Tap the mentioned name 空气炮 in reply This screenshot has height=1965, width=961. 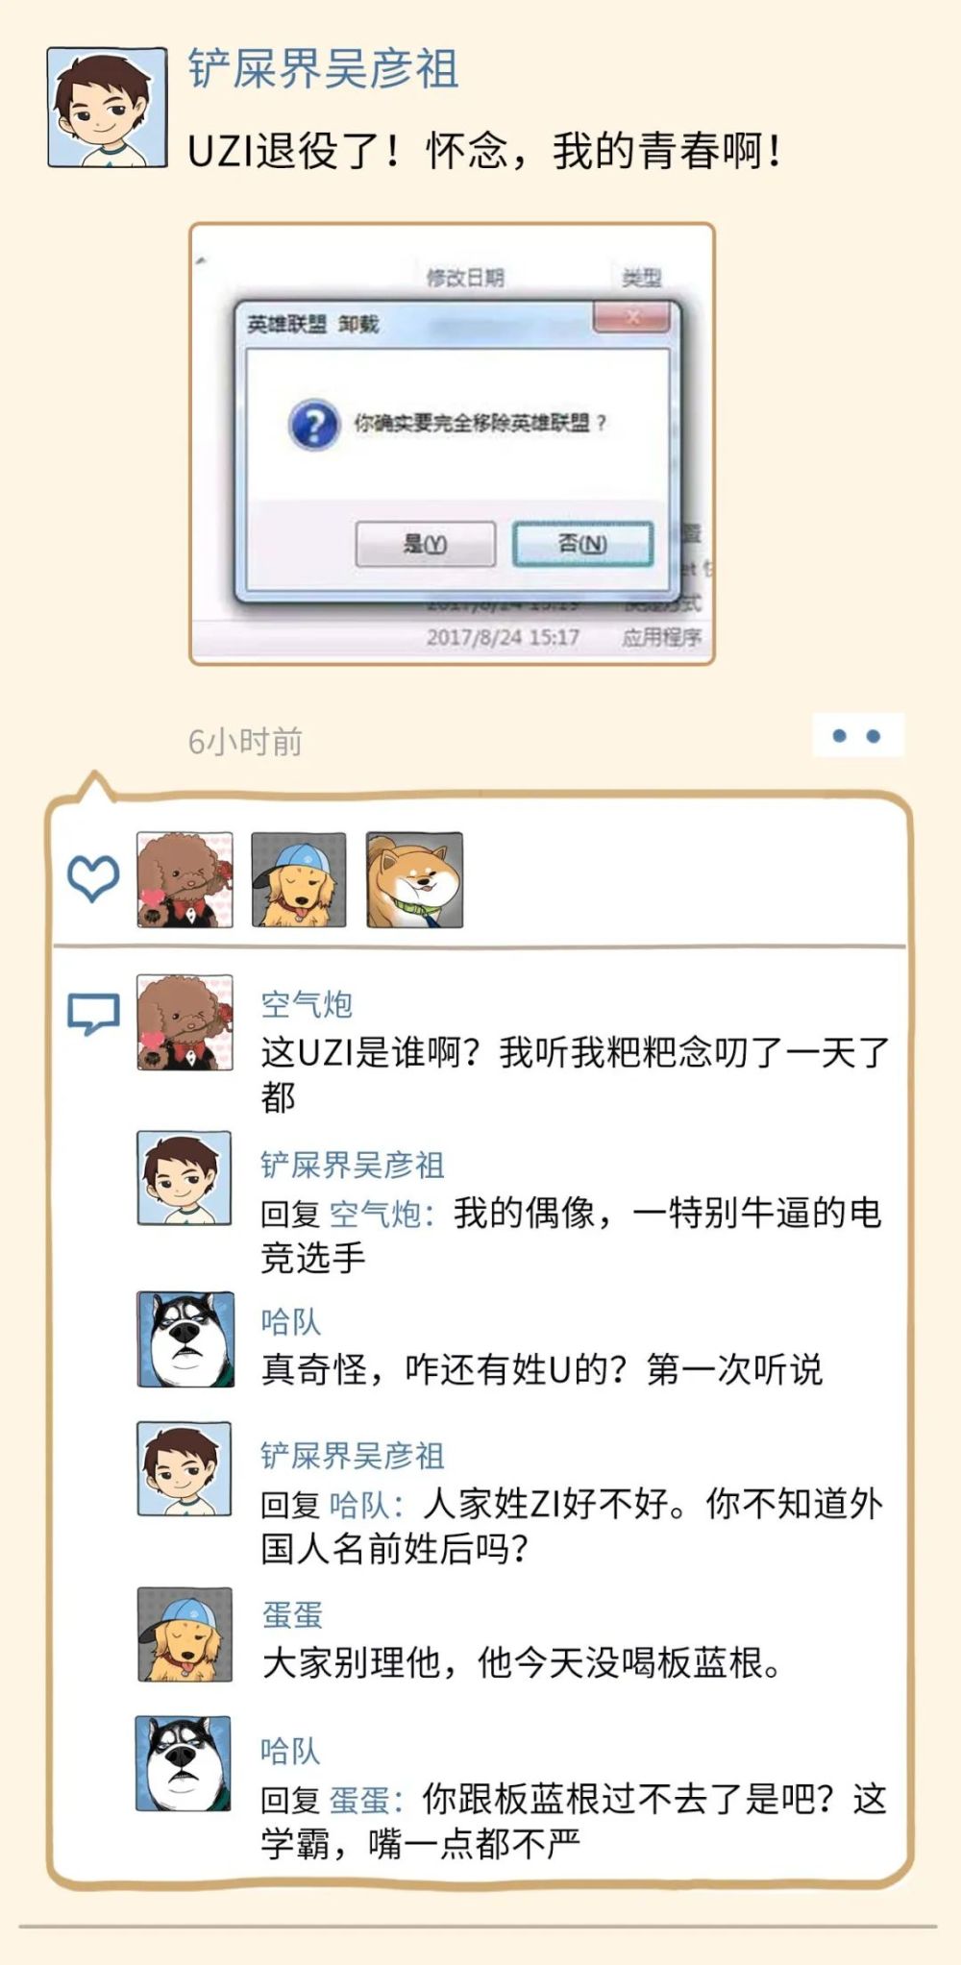376,1215
